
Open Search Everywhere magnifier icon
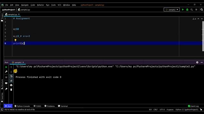point(201,9)
